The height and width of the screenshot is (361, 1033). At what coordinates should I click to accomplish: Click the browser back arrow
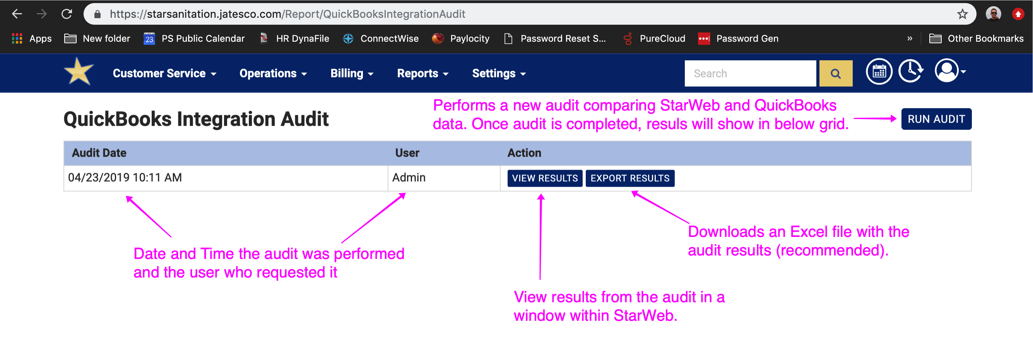17,14
